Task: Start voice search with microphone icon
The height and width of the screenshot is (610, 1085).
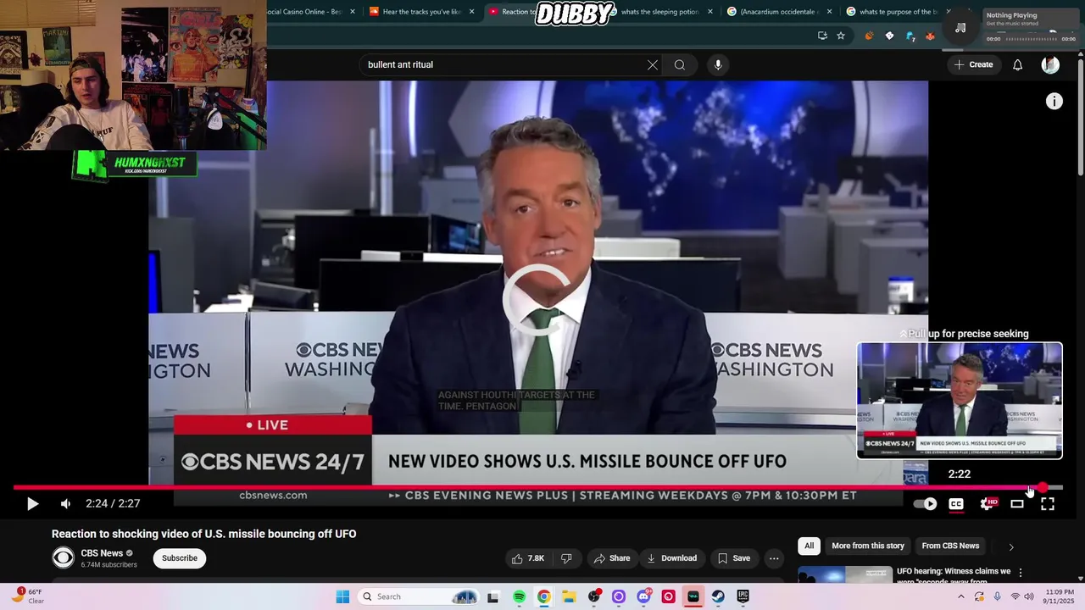Action: 718,64
